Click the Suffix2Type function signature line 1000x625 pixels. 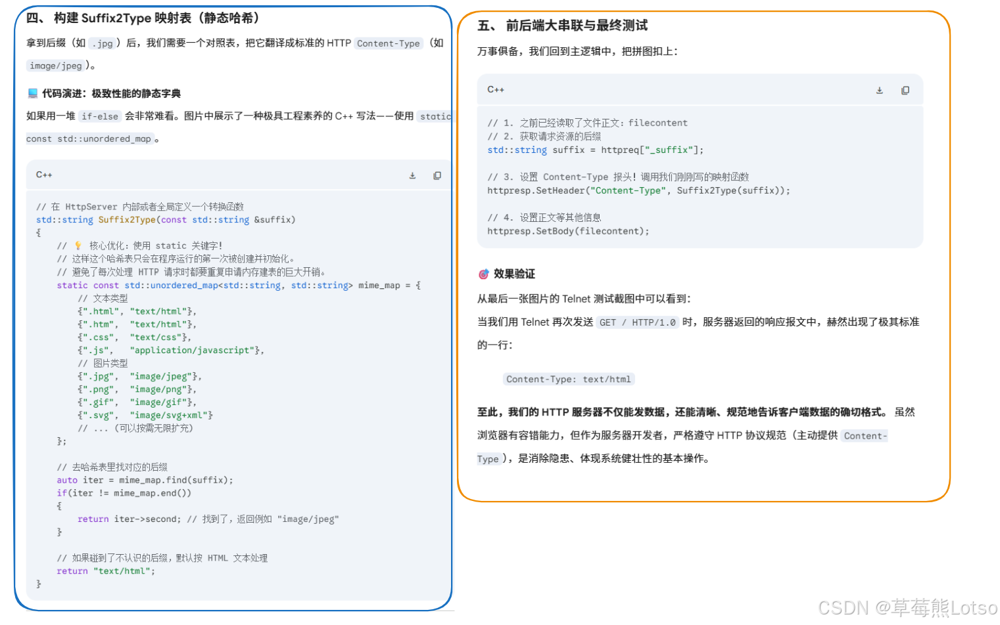coord(166,220)
